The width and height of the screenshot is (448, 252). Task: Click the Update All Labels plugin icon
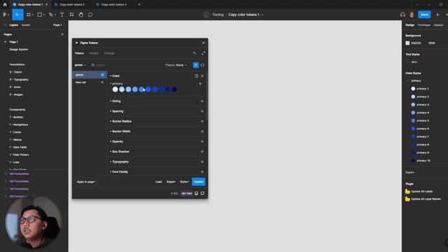pos(407,191)
